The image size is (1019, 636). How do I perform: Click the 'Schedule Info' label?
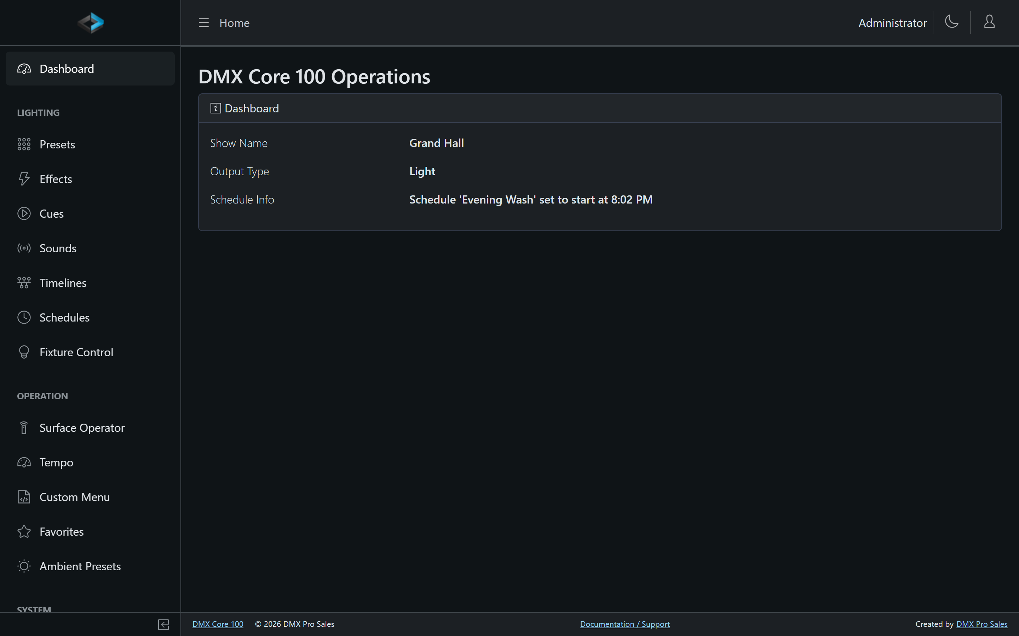(x=242, y=200)
